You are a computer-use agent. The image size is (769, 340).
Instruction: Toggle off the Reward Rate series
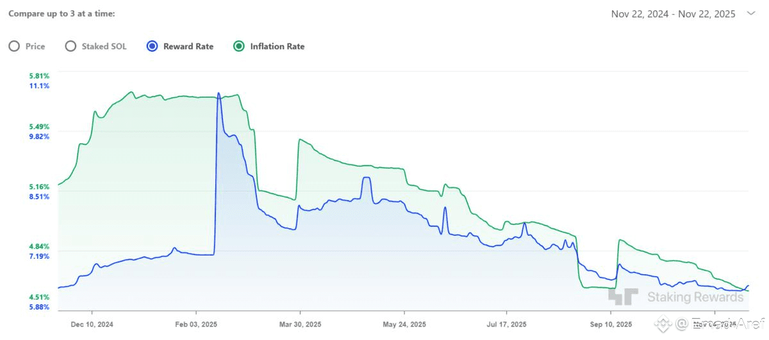[152, 47]
